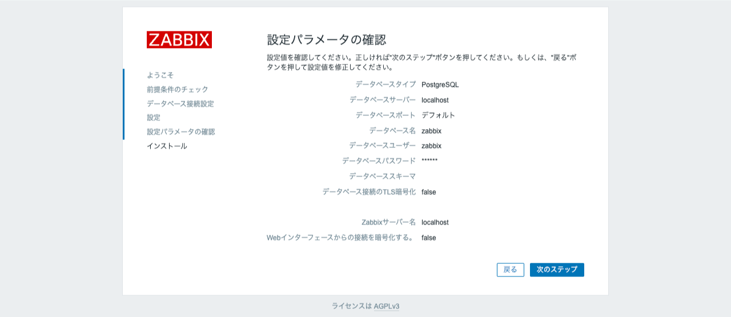Click the データベースユーザー label
Image resolution: width=731 pixels, height=317 pixels.
(383, 146)
